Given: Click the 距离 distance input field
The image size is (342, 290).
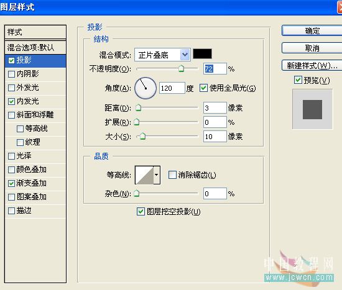Looking at the screenshot, I should pyautogui.click(x=215, y=108).
